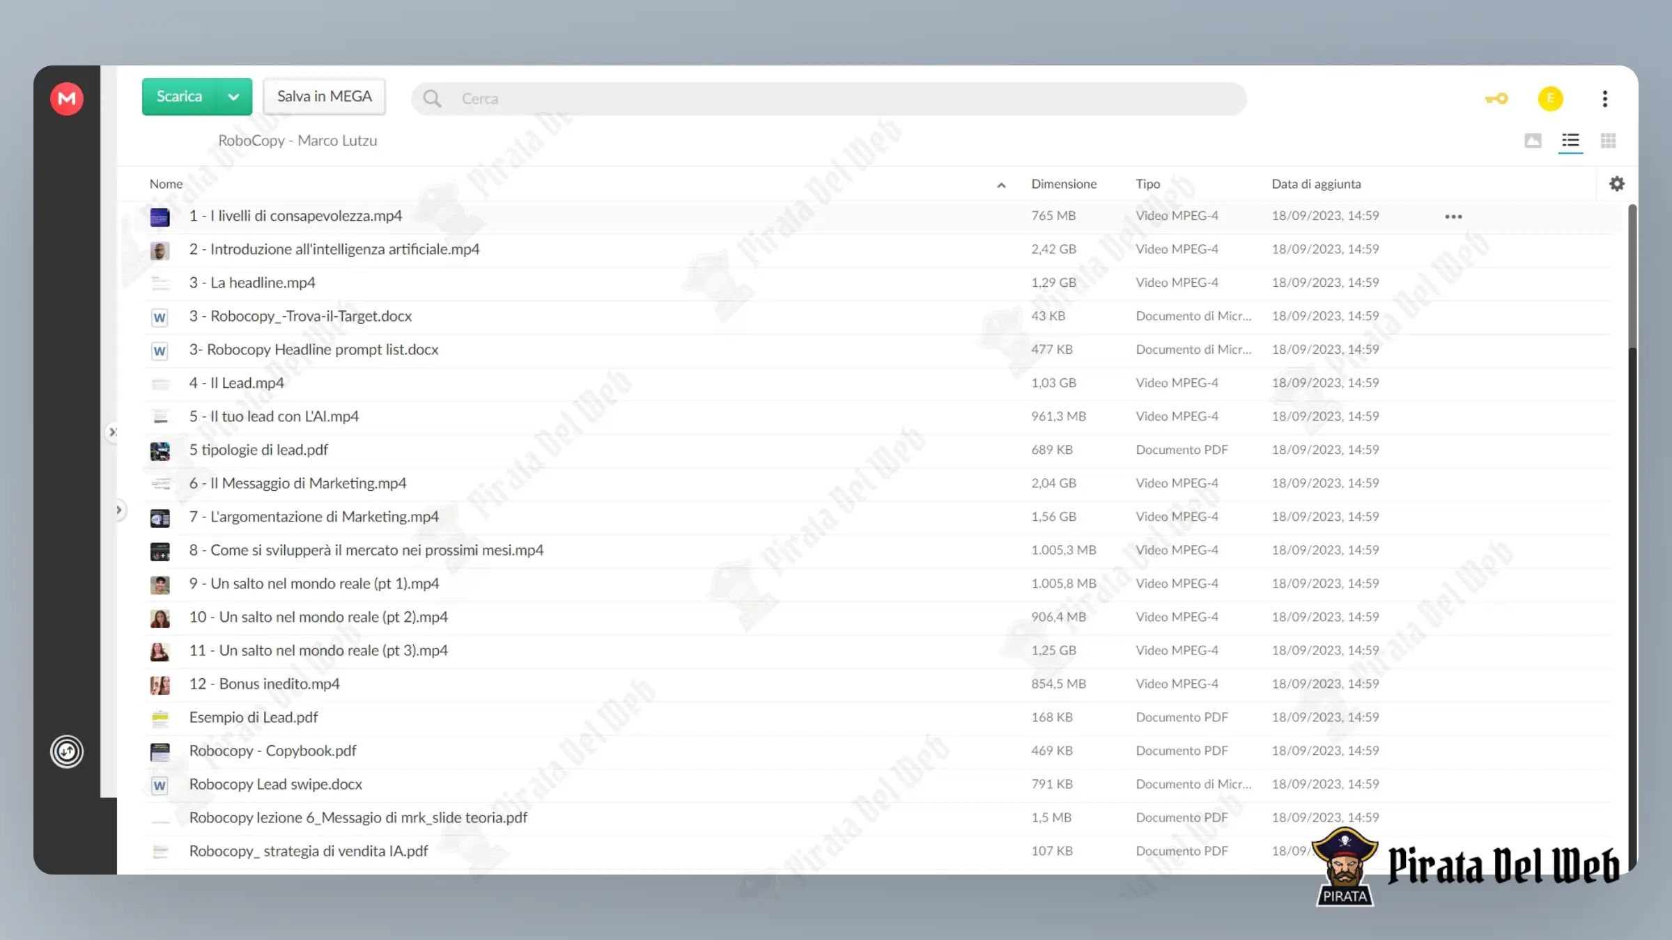Screen dimensions: 1672x940
Task: Switch to image gallery view
Action: click(1533, 141)
